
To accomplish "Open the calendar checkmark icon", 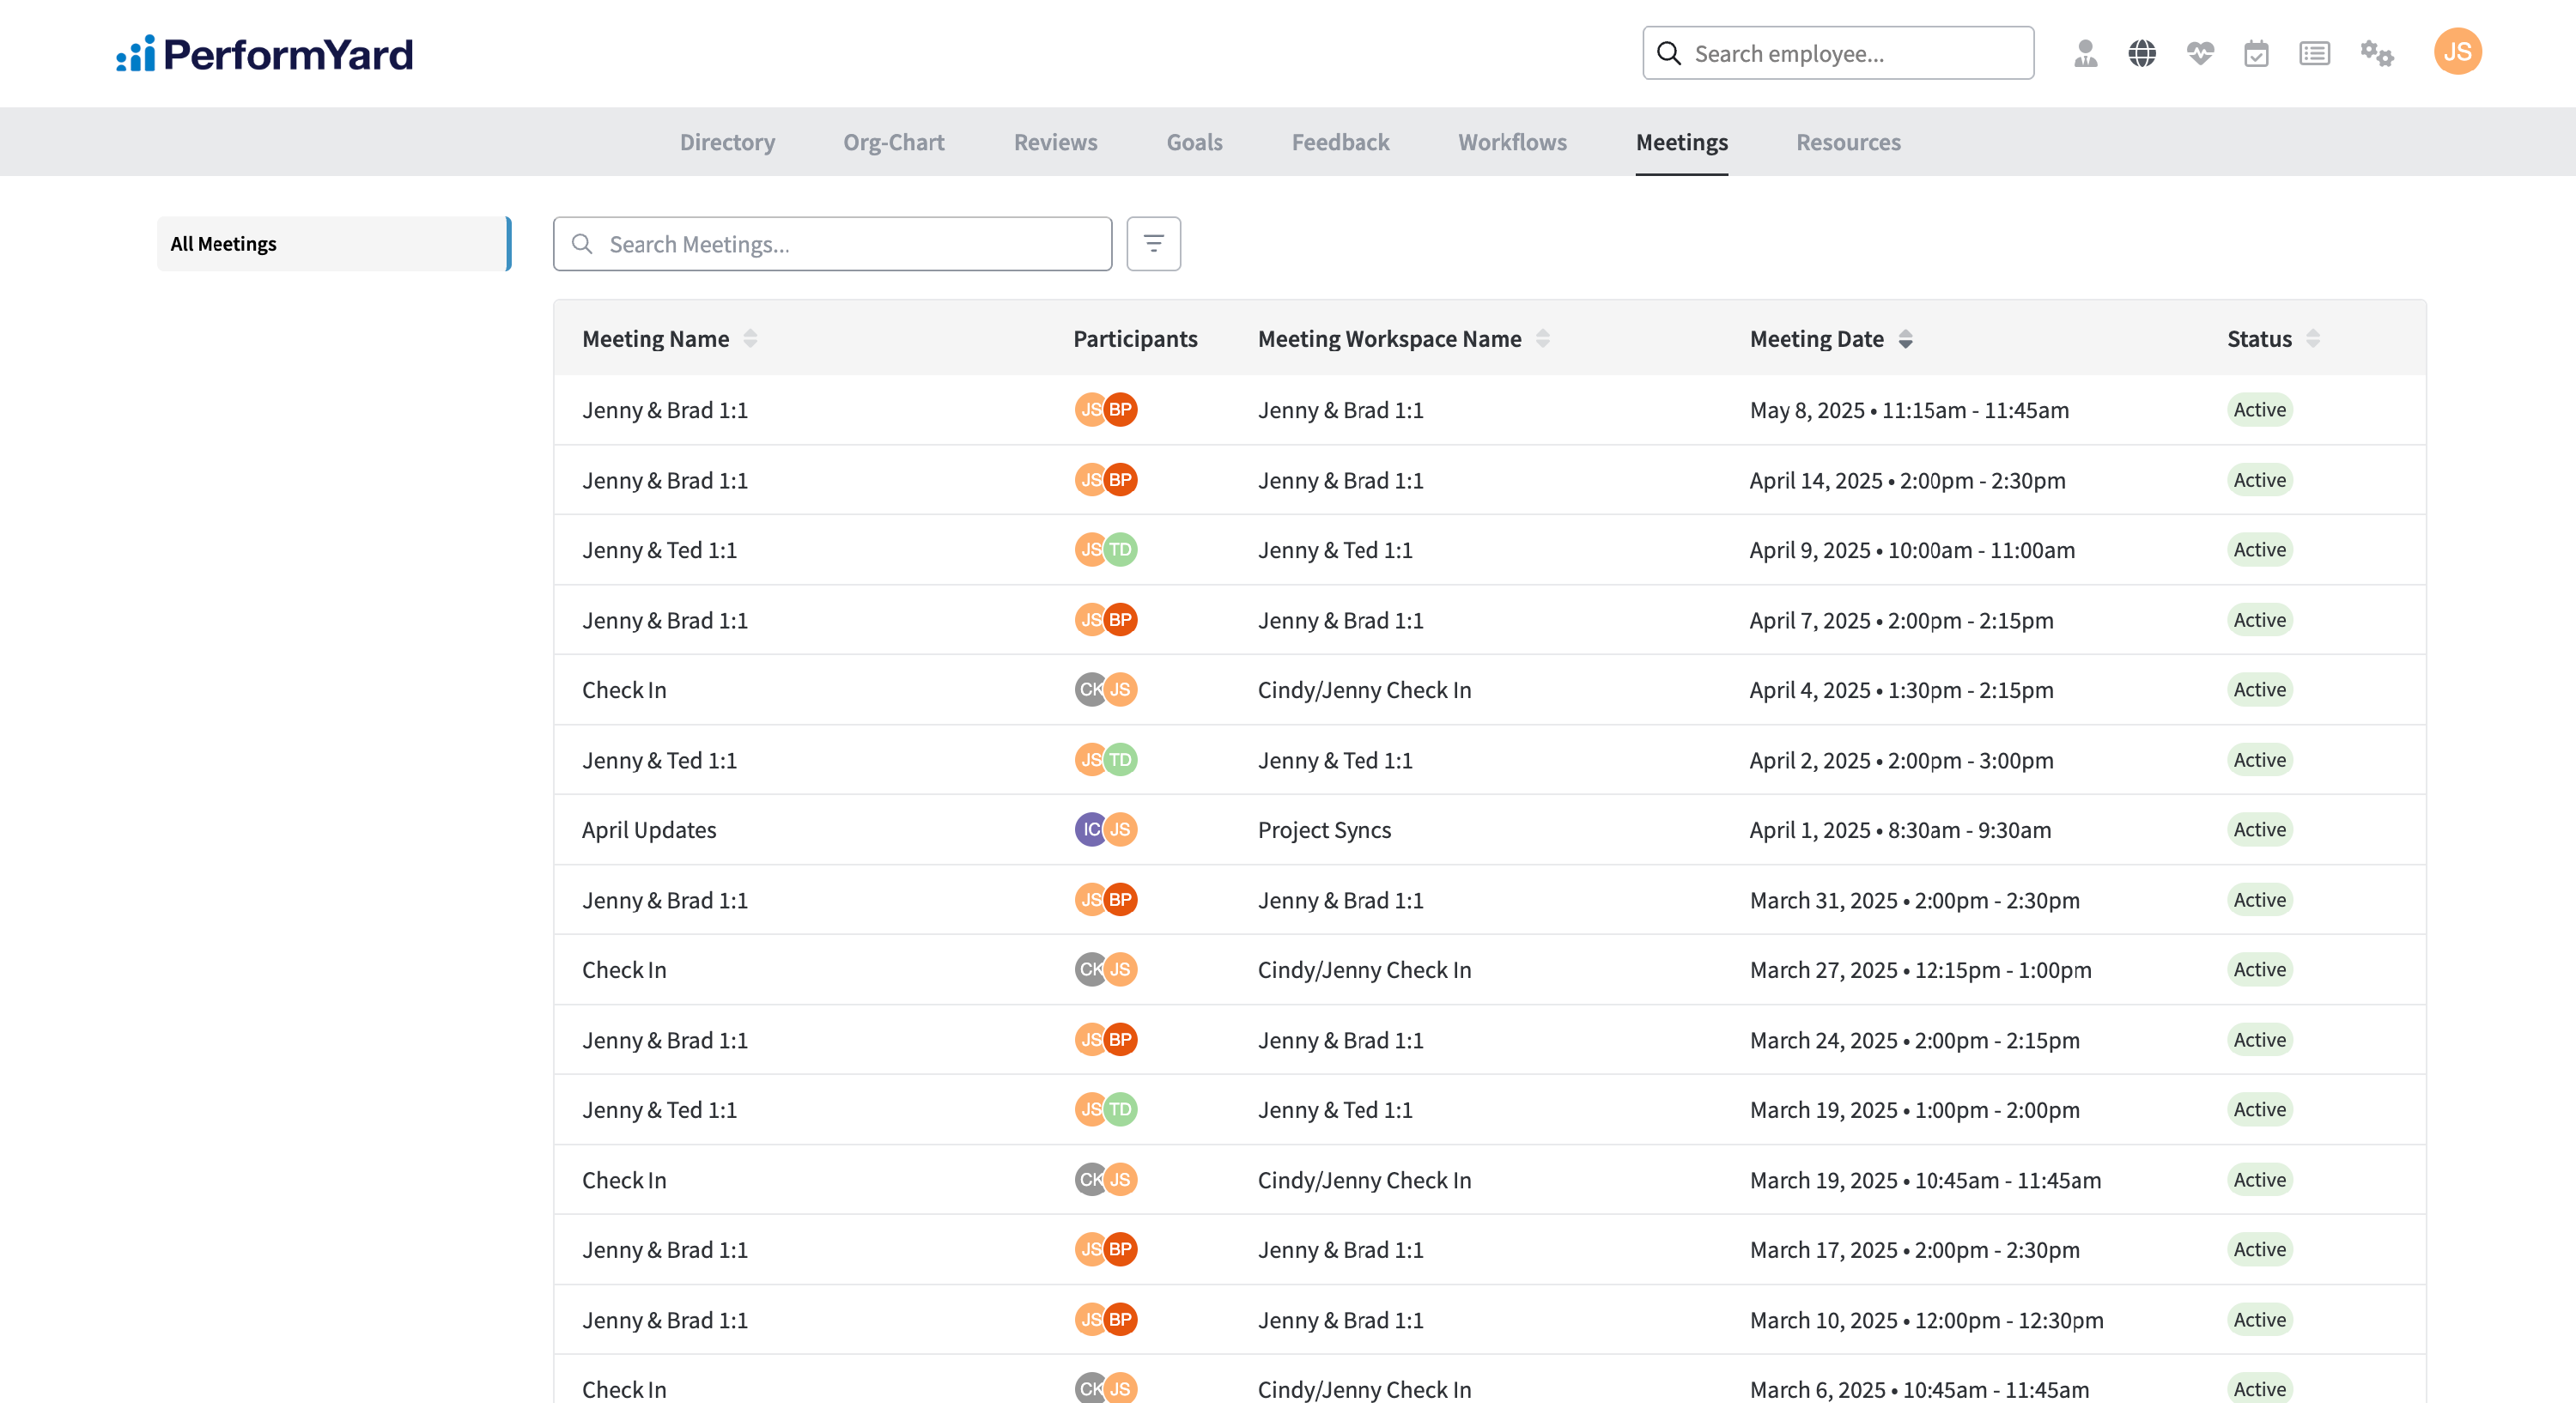I will coord(2256,53).
